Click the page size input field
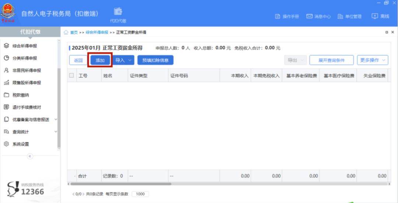Image resolution: width=398 pixels, height=203 pixels. tap(140, 194)
